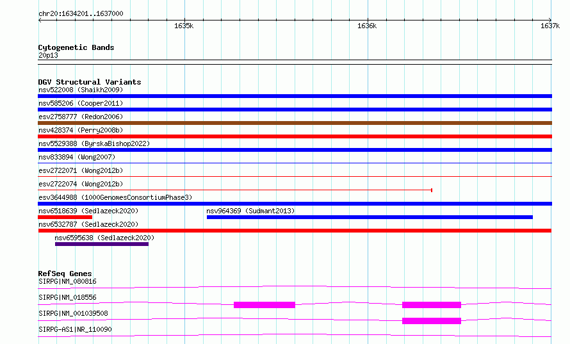Open variant esv2722071 (Wong2012b) label
This screenshot has width=570, height=344.
pos(81,170)
